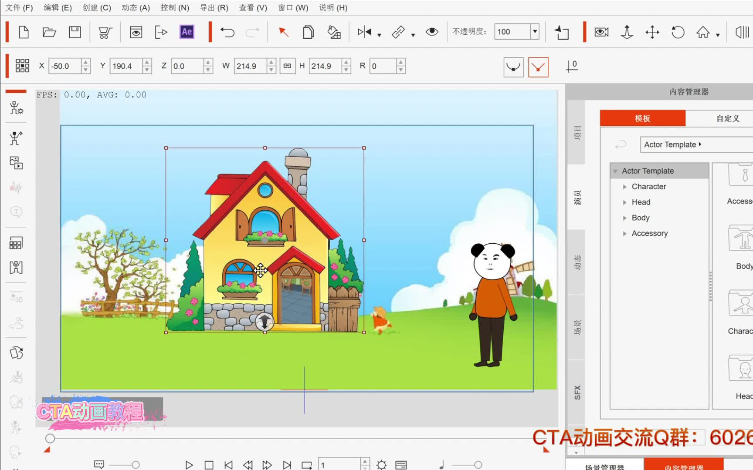The height and width of the screenshot is (470, 753).
Task: Open preview render icon
Action: coord(136,32)
